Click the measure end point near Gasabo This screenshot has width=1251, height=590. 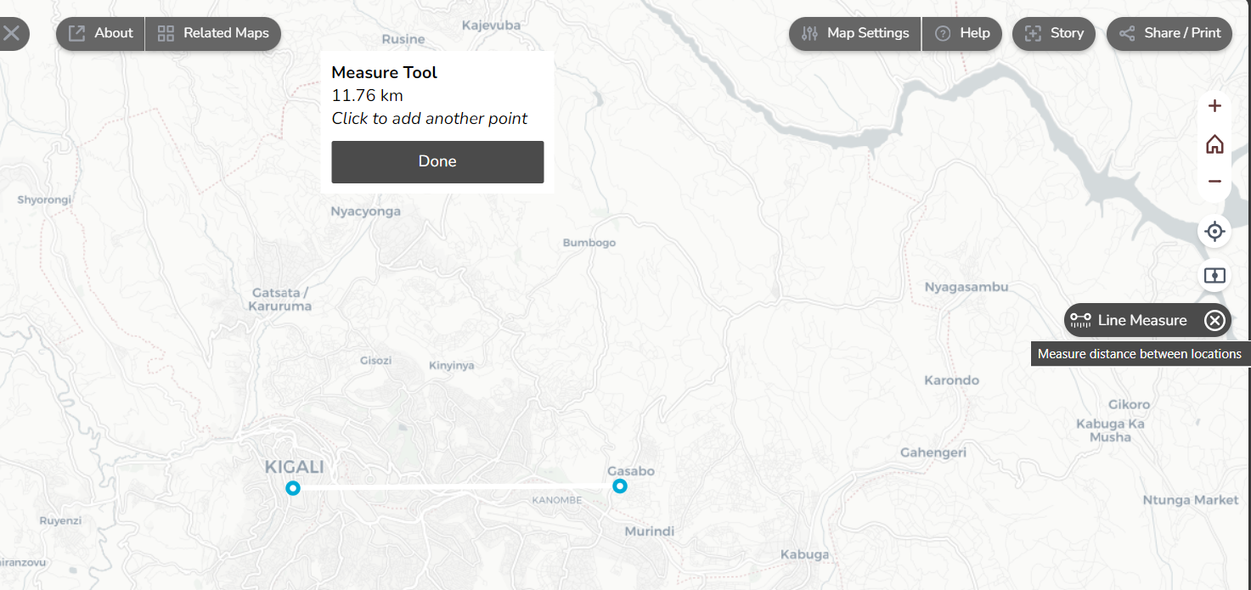[620, 486]
